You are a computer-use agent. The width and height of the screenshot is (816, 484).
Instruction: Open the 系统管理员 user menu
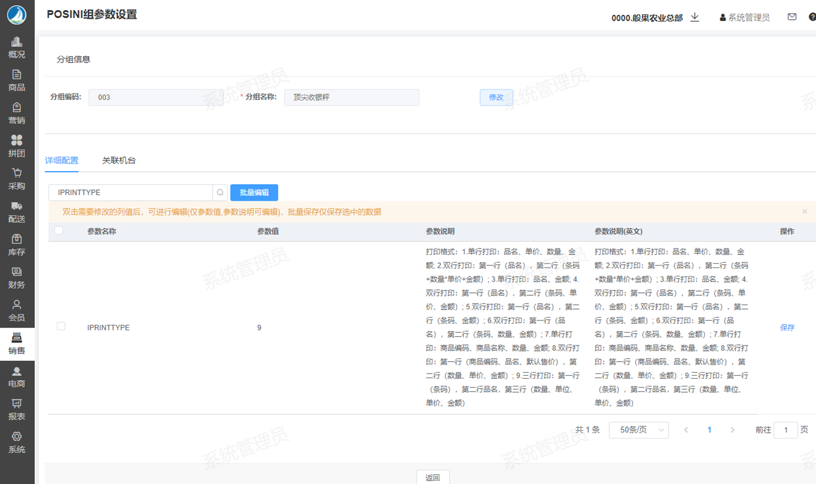click(744, 18)
